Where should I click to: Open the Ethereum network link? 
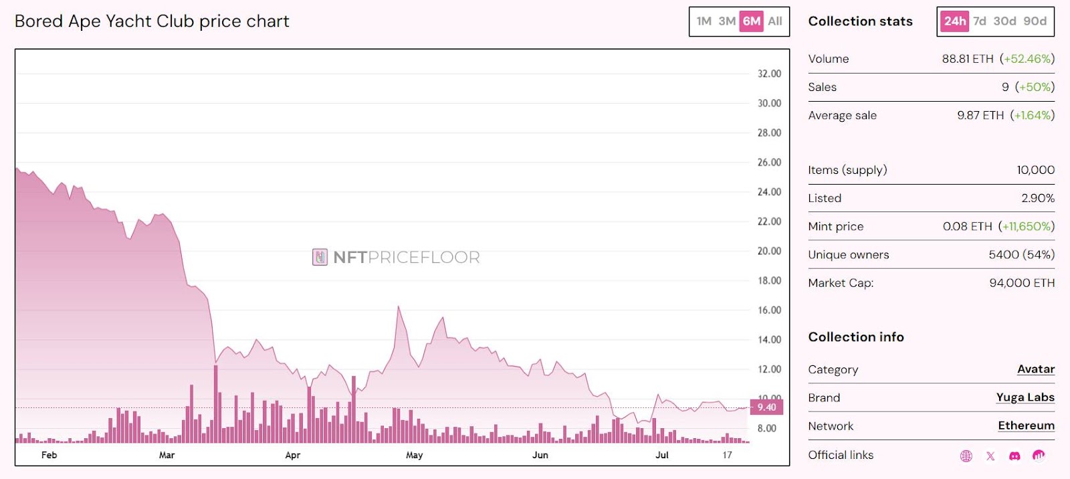point(1026,425)
